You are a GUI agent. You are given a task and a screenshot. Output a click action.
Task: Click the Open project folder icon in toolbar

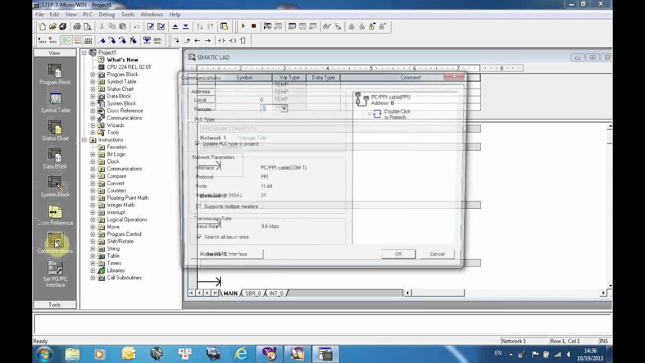pos(52,26)
